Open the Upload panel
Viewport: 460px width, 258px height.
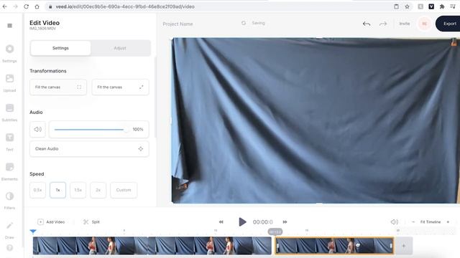point(9,82)
